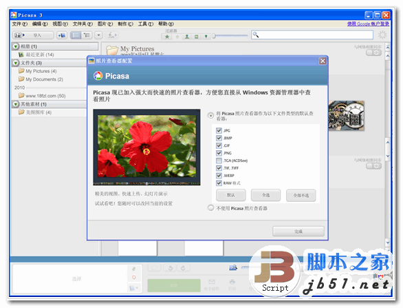This screenshot has width=403, height=308.
Task: Open the 图片(P) menu
Action: [x=105, y=24]
